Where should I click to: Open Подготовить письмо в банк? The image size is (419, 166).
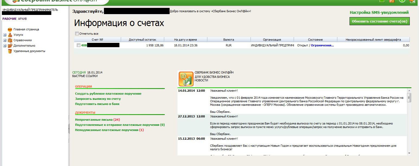[x=97, y=104]
